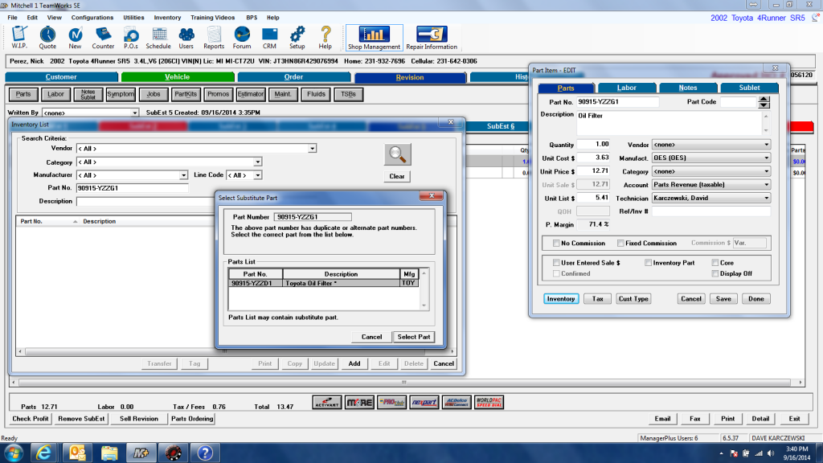Click Select Part button
Screen dimensions: 823x463
414,337
